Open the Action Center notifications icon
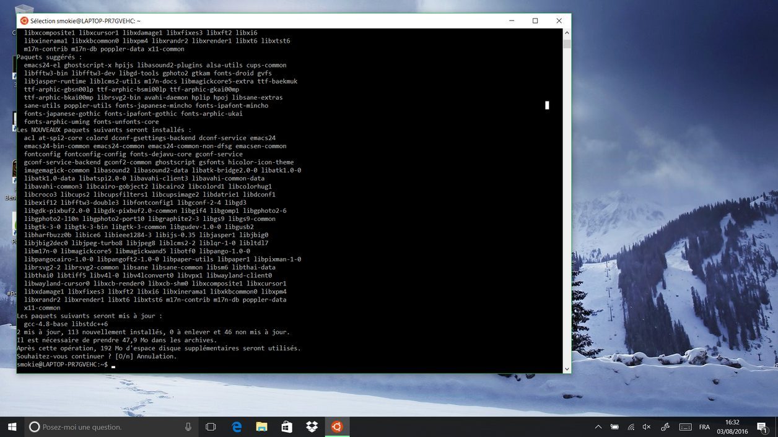Image resolution: width=778 pixels, height=437 pixels. (763, 426)
